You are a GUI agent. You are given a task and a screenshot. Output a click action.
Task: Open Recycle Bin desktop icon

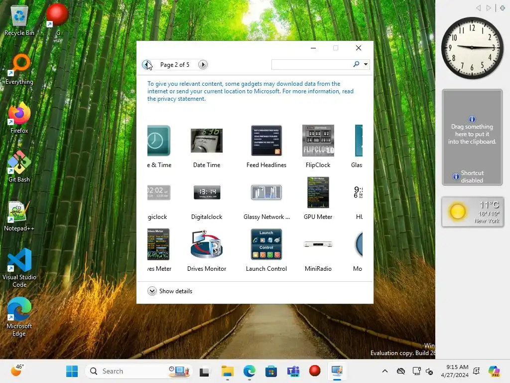[x=19, y=21]
